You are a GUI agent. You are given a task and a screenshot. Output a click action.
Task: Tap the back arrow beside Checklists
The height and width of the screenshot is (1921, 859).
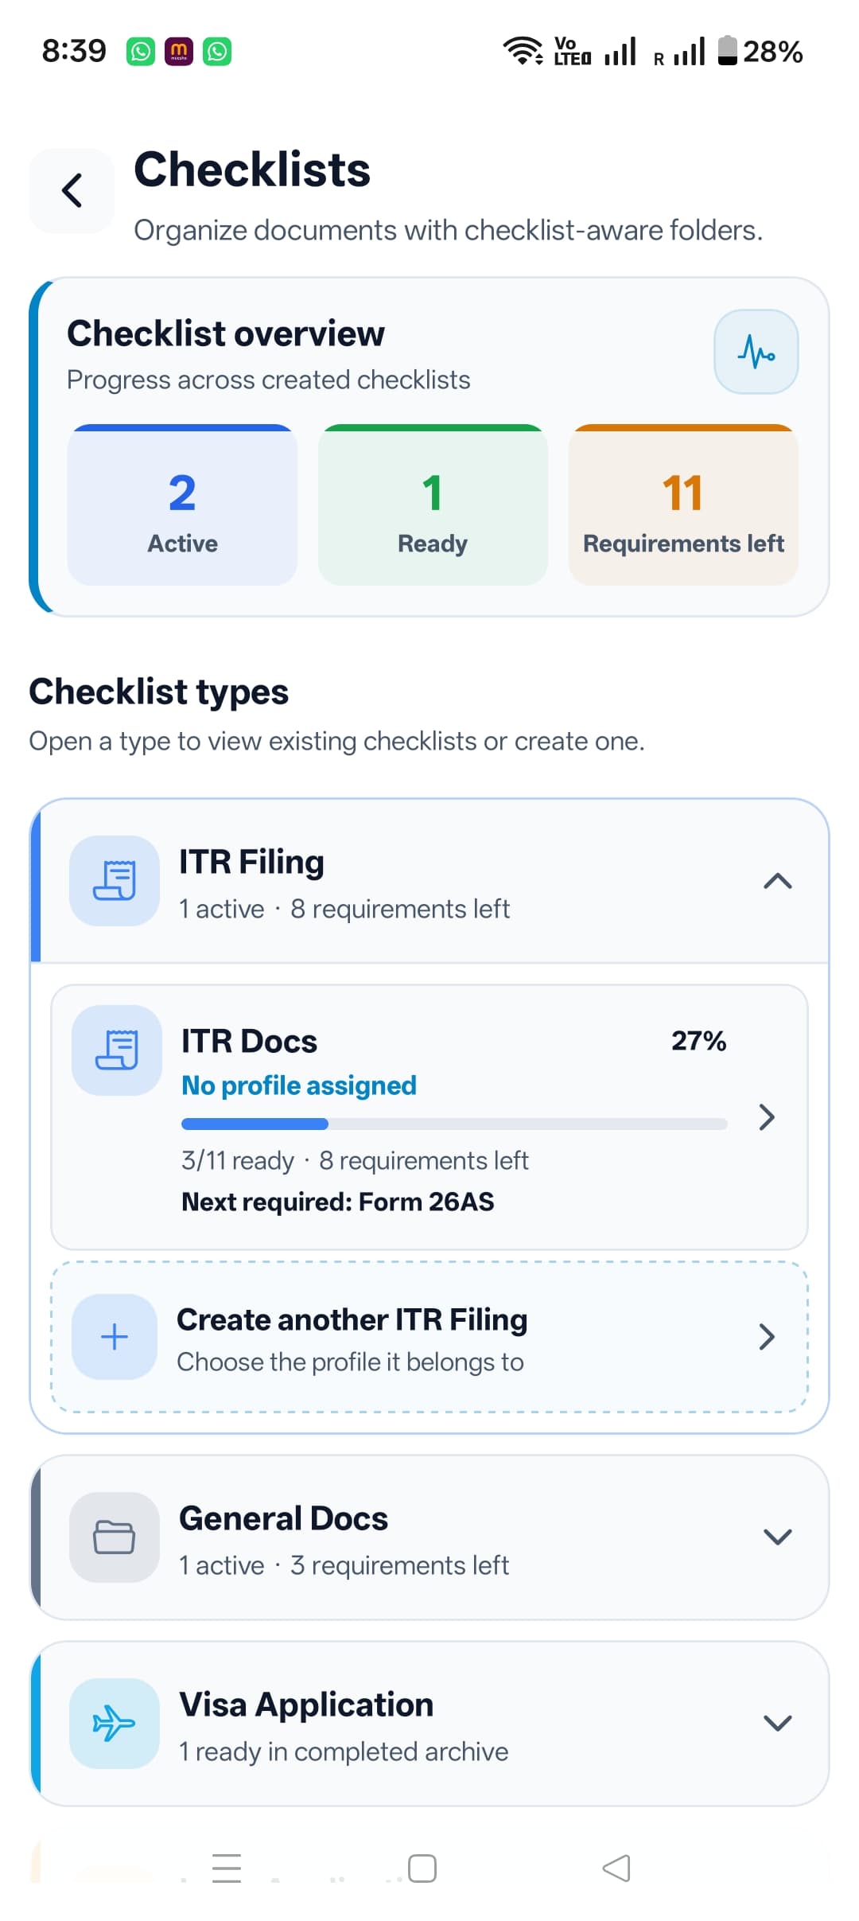(72, 191)
